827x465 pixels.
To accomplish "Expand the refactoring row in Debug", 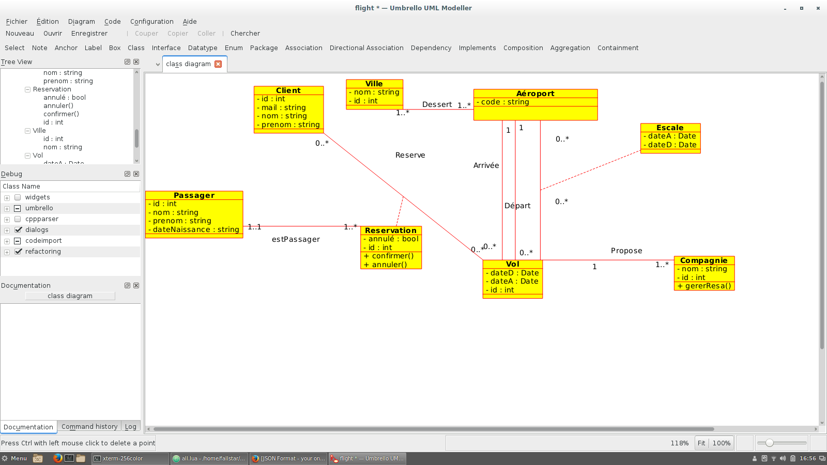I will tap(7, 252).
